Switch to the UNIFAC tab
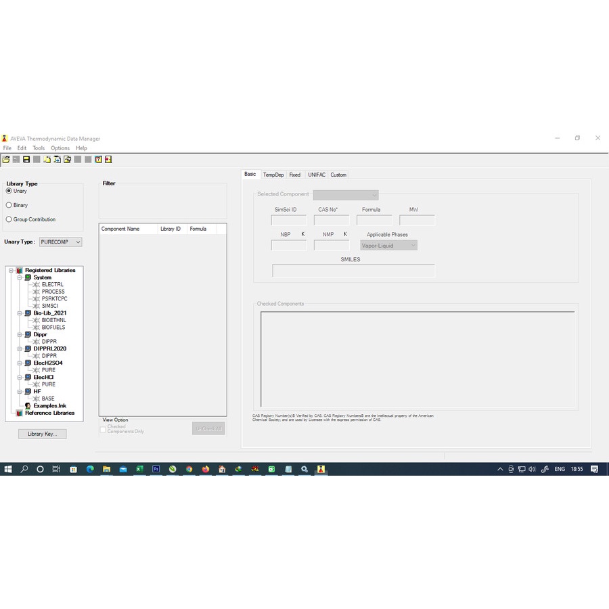The height and width of the screenshot is (609, 609). 317,175
